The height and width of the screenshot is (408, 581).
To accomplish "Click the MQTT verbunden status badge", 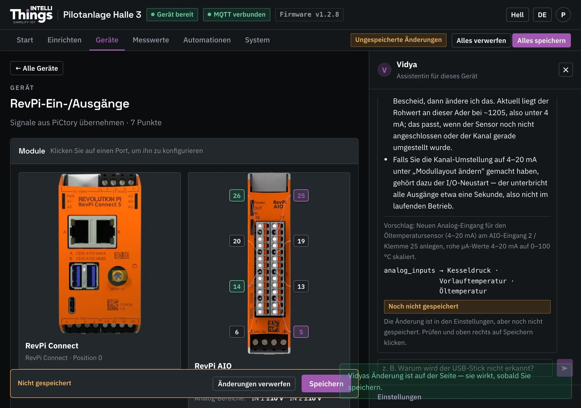I will 236,14.
